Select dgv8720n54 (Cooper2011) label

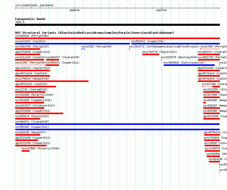click(33, 138)
